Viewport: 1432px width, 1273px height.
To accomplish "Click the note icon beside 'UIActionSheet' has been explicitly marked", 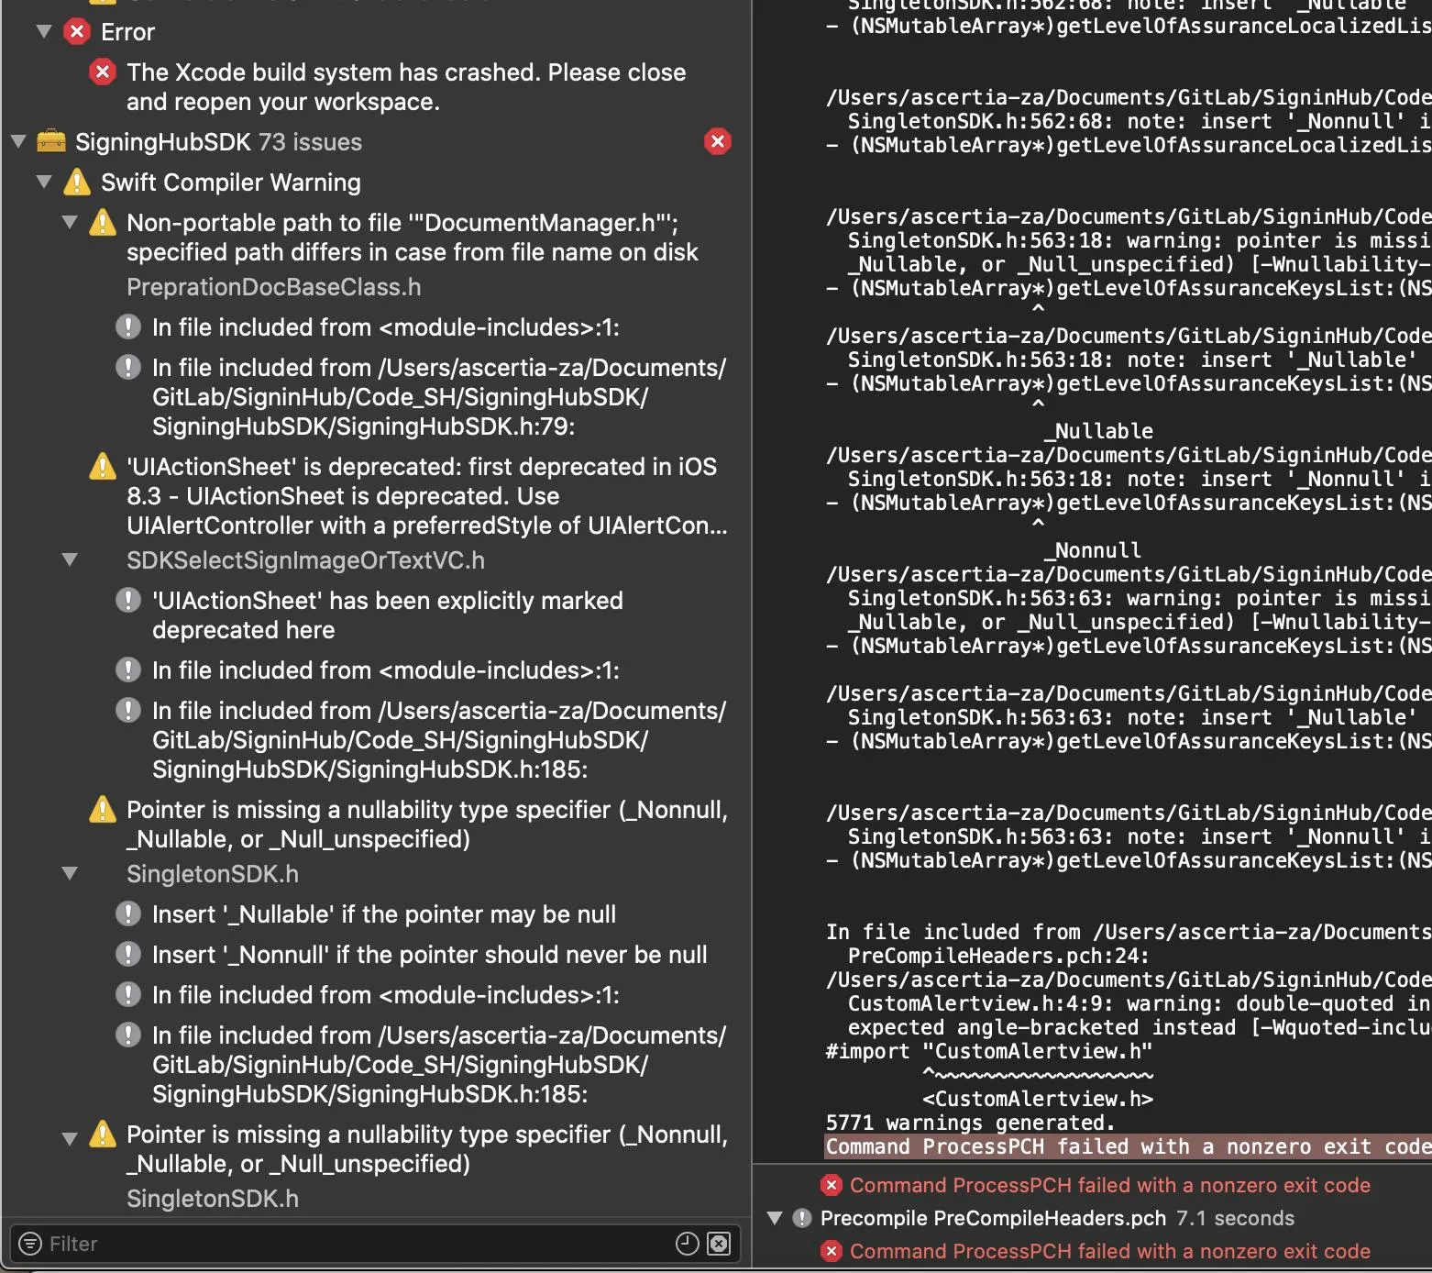I will [x=128, y=600].
